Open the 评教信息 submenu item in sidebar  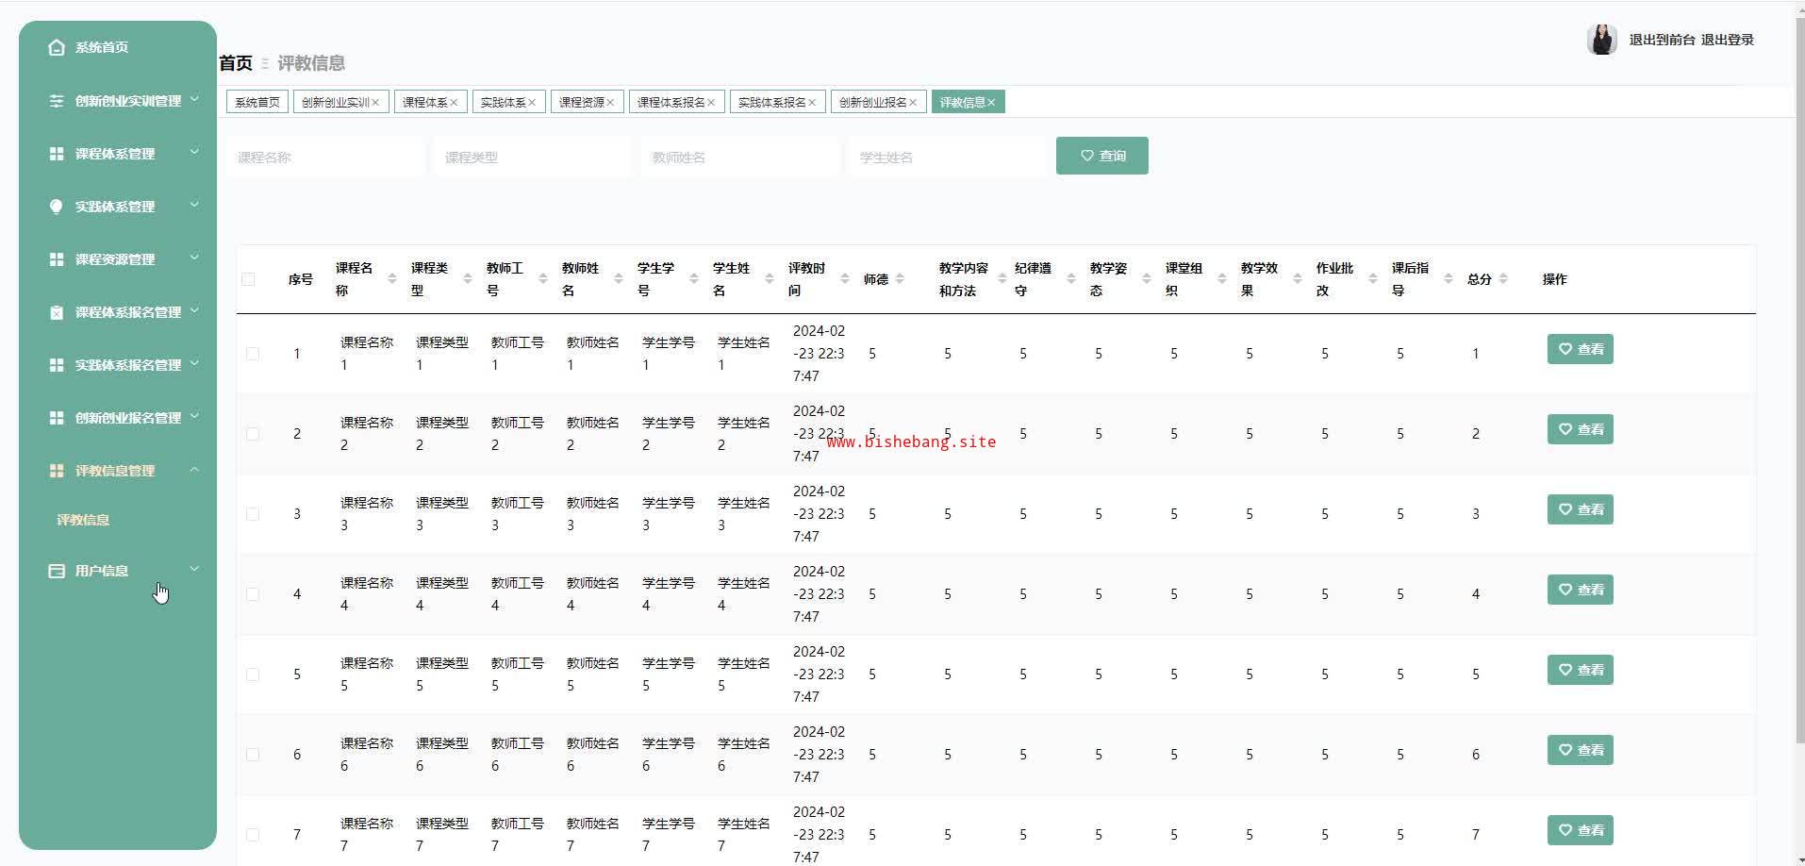[83, 520]
